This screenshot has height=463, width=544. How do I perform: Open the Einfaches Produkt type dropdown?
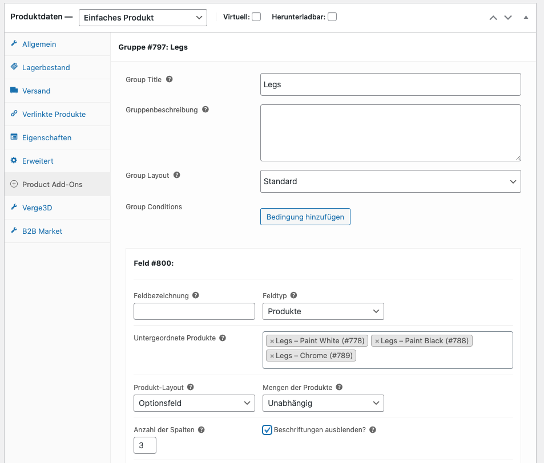click(143, 18)
